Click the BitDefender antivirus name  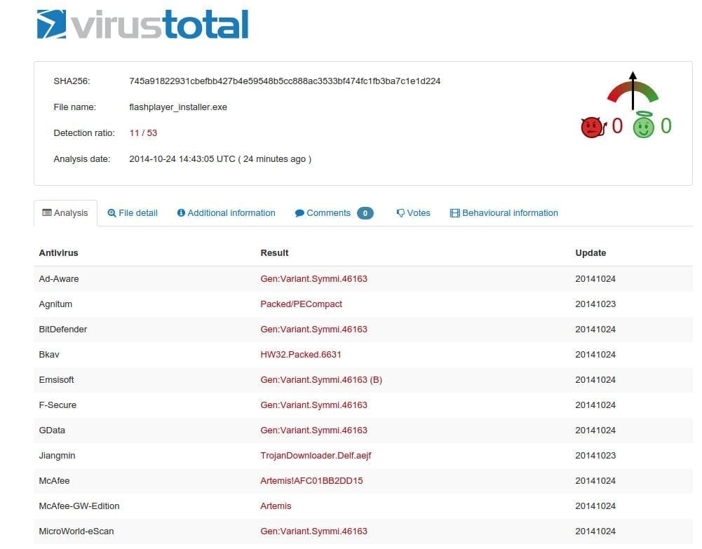point(63,330)
